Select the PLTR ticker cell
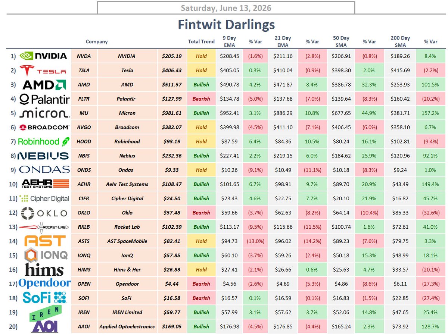The image size is (448, 335). (x=84, y=99)
